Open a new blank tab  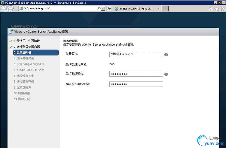(x=165, y=8)
